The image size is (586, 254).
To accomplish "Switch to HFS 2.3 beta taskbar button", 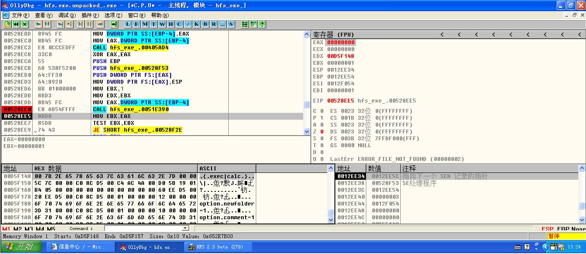I will click(214, 247).
